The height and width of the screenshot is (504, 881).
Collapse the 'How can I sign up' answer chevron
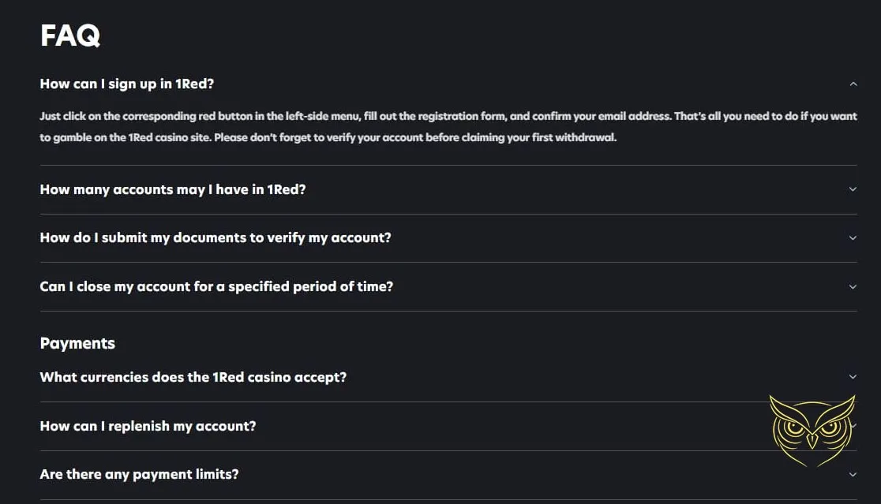click(853, 84)
